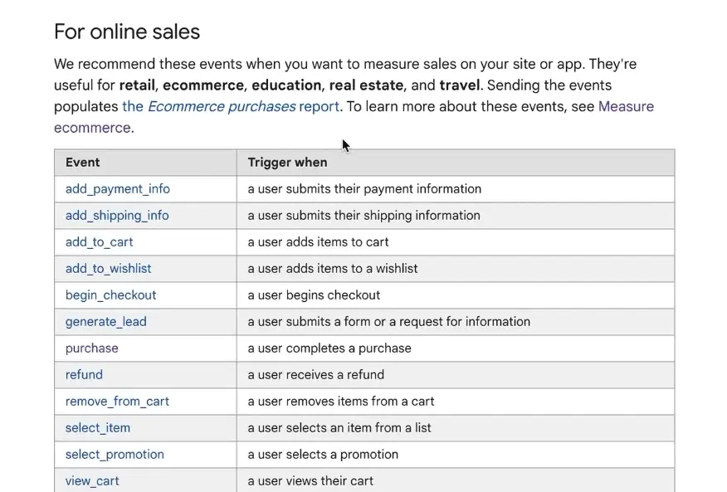Open the select_promotion event link
727x492 pixels.
coord(114,454)
